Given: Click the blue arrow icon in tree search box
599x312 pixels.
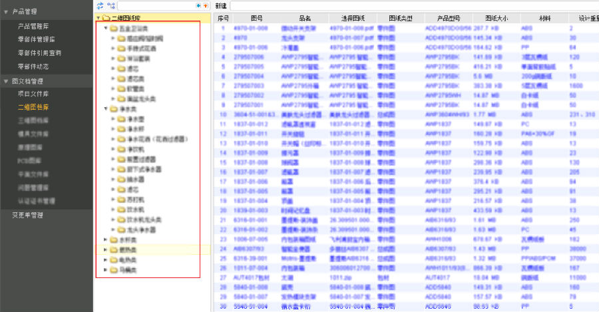Looking at the screenshot, I should point(198,5).
